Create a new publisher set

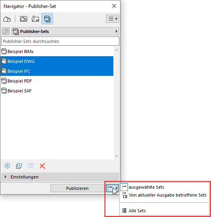pyautogui.click(x=7, y=166)
